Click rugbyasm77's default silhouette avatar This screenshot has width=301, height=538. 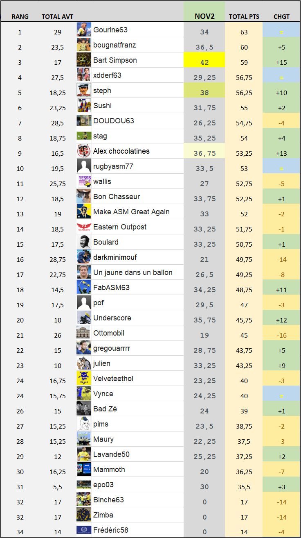tap(84, 166)
